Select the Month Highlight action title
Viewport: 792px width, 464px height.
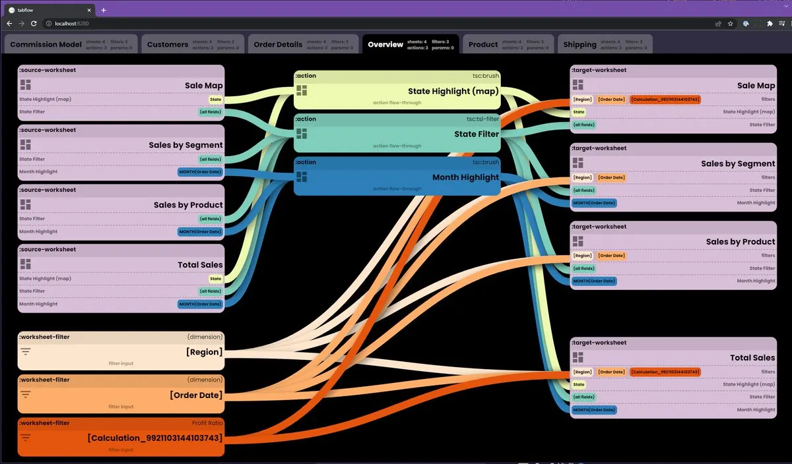point(466,177)
